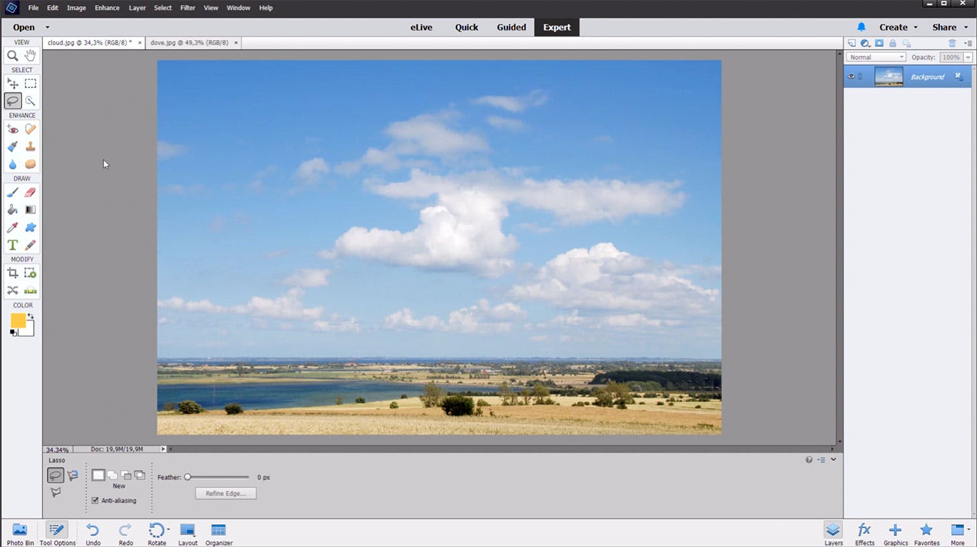Disable the Anti-aliasing checkbox

(x=95, y=501)
